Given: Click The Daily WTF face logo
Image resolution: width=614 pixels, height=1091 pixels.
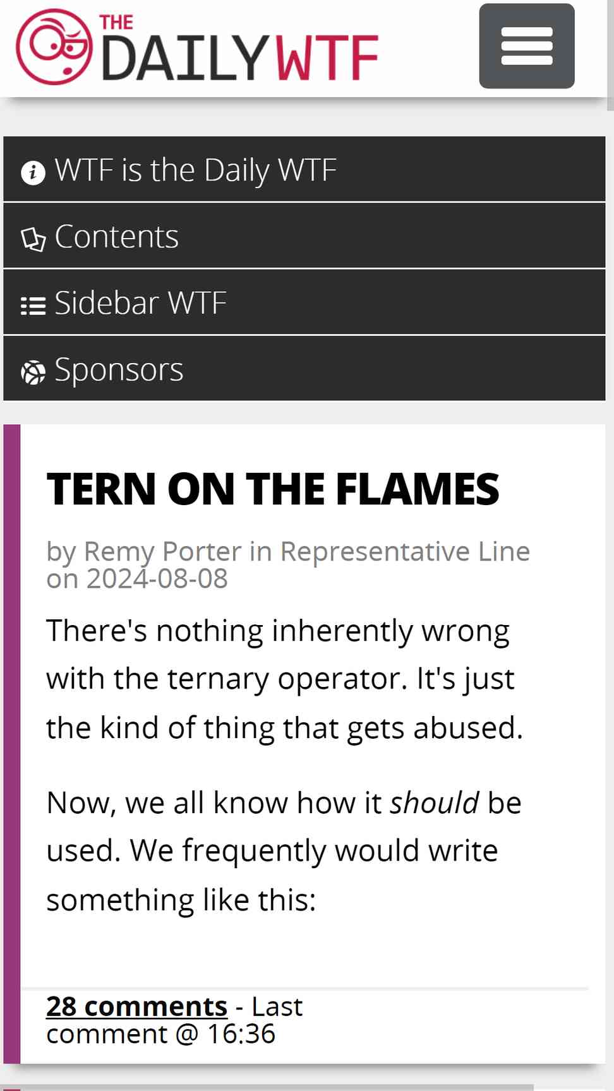Looking at the screenshot, I should tap(54, 47).
